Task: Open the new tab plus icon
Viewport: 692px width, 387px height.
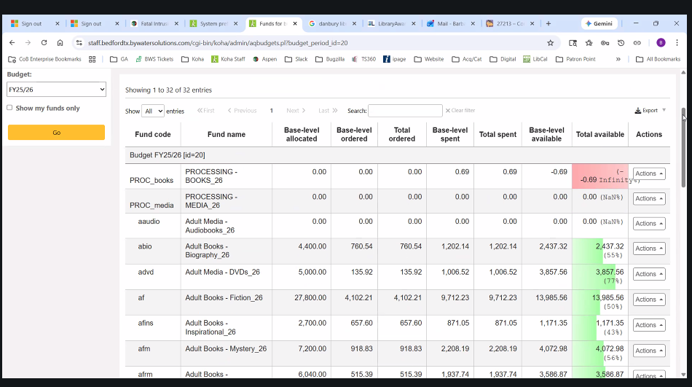Action: (549, 23)
